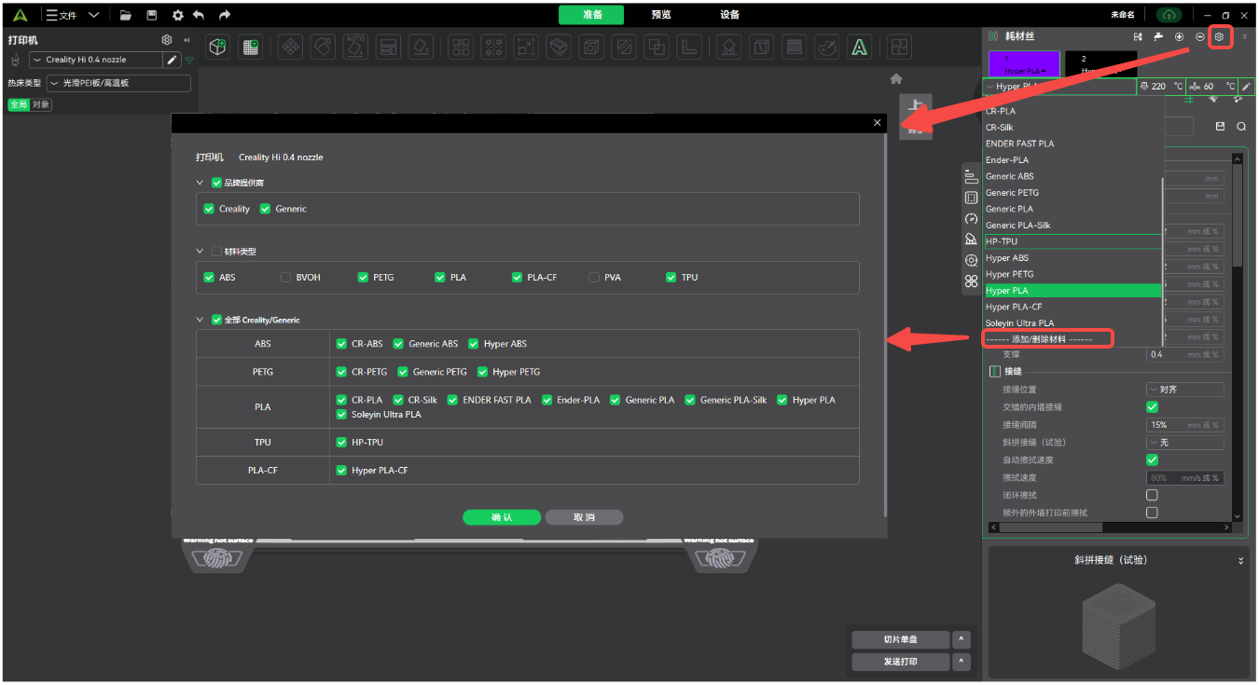The width and height of the screenshot is (1259, 685).
Task: Search process settings with magnifier icon
Action: (1241, 127)
